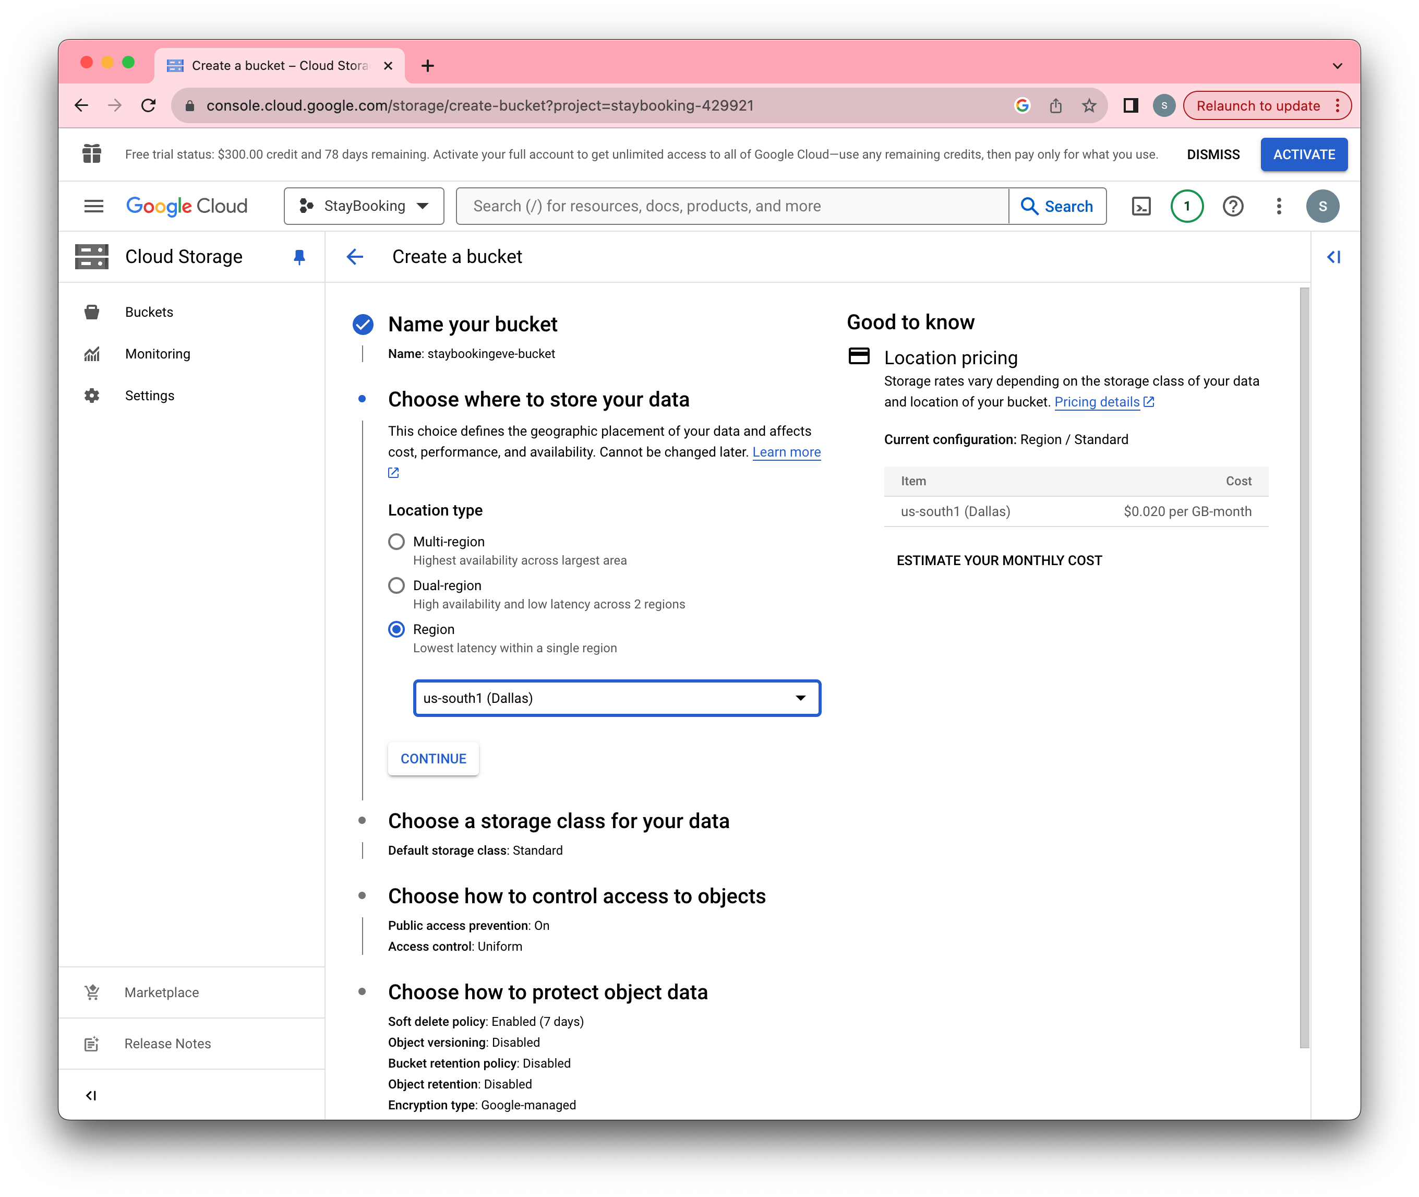Open the help menu
Screen dimensions: 1419x1197
[1234, 206]
